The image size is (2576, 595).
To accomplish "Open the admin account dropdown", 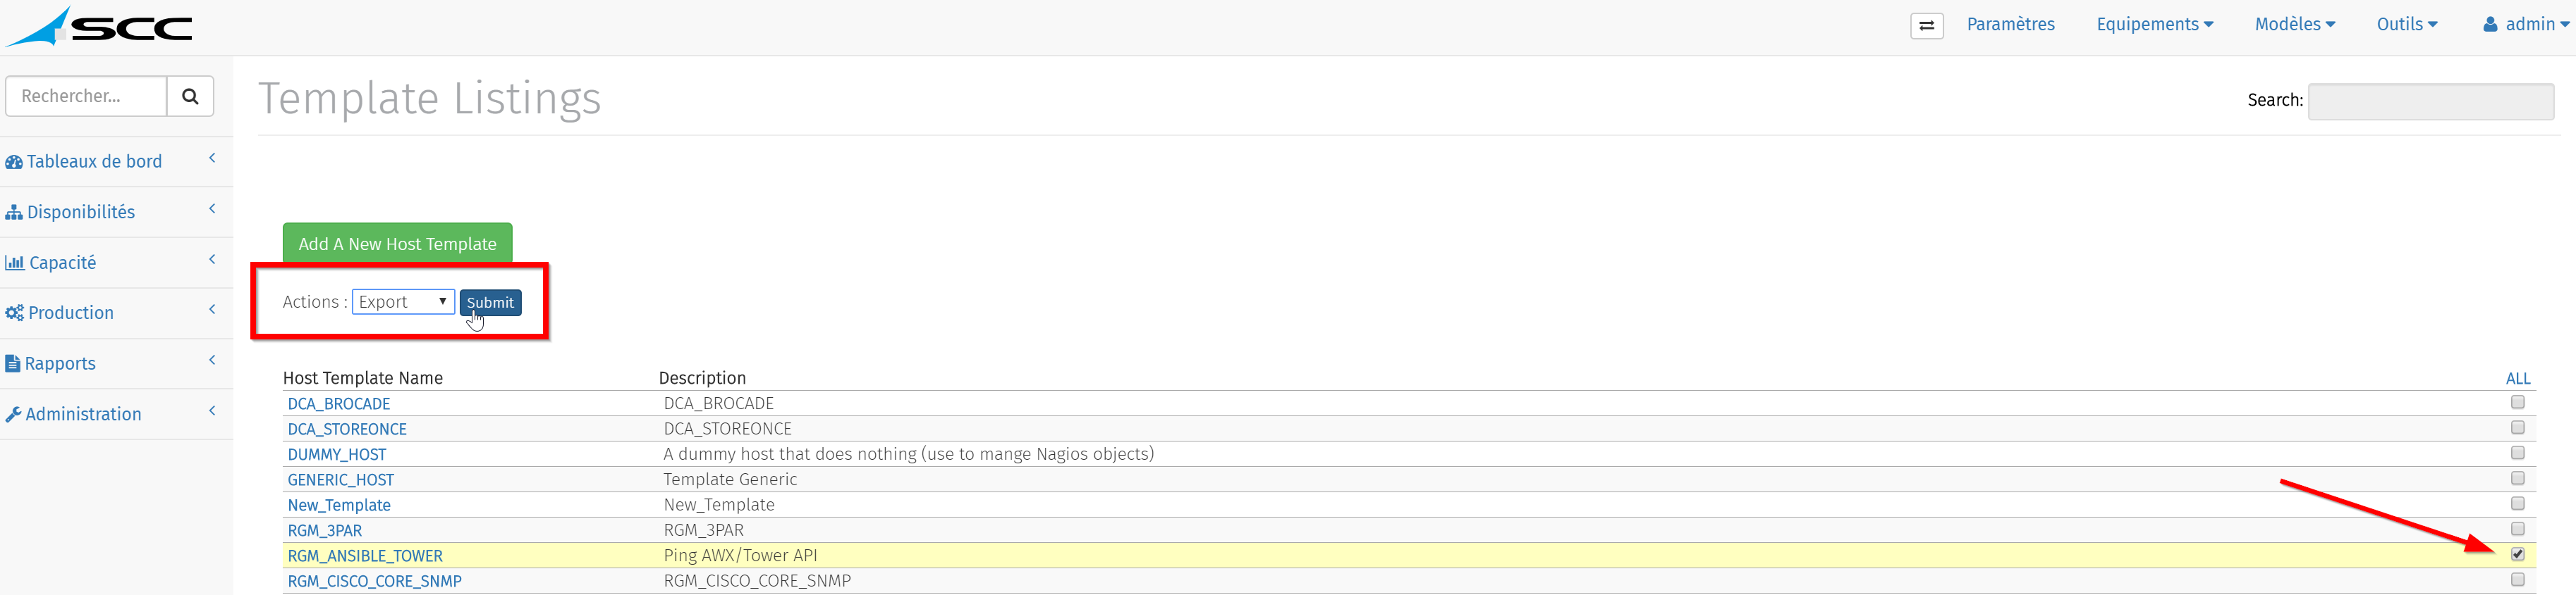I will tap(2526, 24).
